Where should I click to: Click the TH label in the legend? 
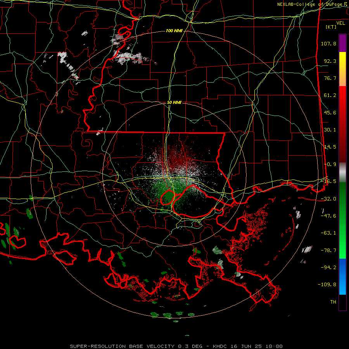click(333, 302)
